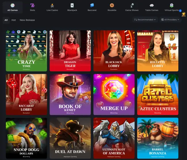187x160 pixels.
Task: Choose the Blackjack card icon
Action: click(x=72, y=5)
